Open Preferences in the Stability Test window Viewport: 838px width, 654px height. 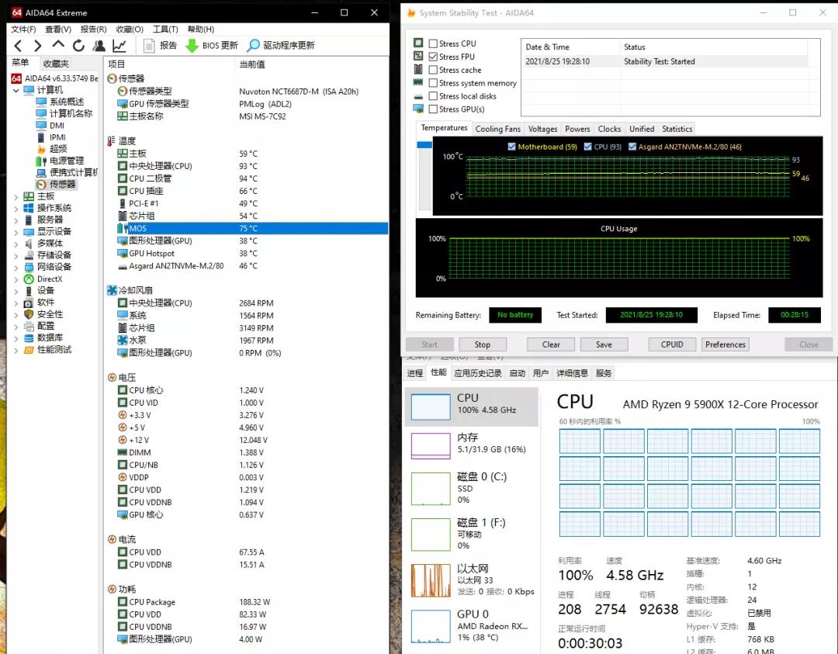point(725,344)
